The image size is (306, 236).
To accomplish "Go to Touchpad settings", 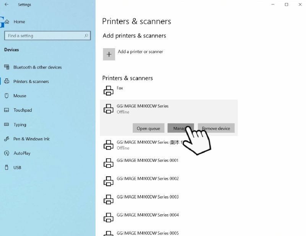I will (x=23, y=110).
